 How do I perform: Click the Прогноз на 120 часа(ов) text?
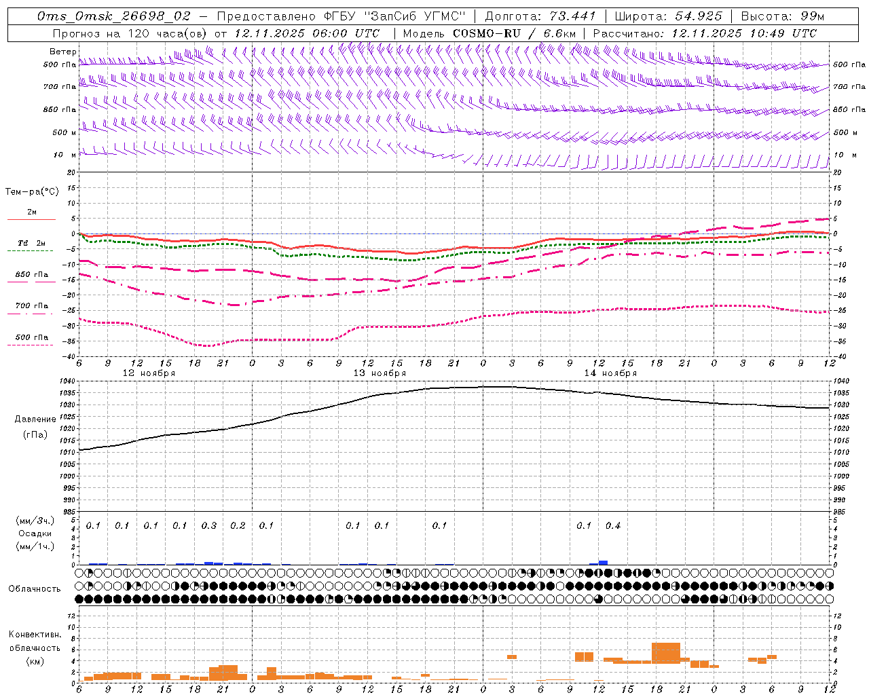[x=130, y=33]
